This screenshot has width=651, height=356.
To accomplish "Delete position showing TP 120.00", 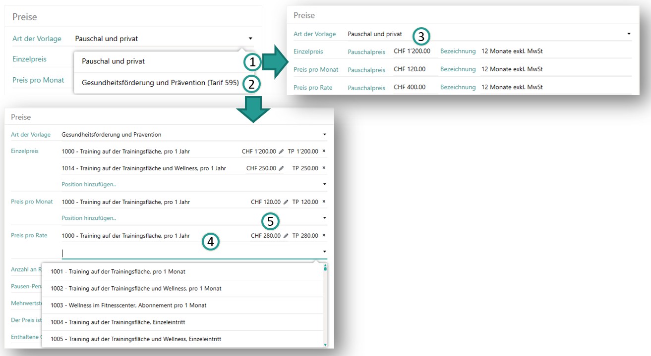I will click(324, 202).
